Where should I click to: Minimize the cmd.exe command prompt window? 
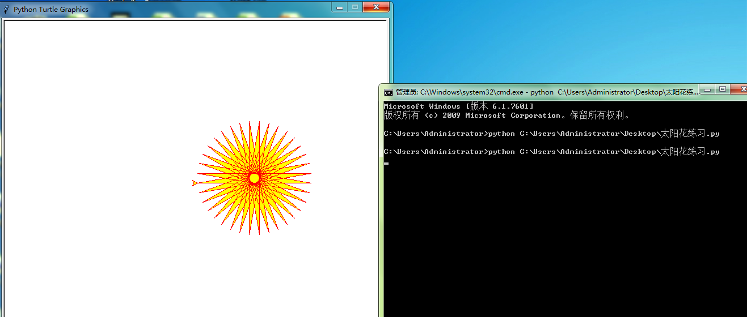tap(707, 89)
